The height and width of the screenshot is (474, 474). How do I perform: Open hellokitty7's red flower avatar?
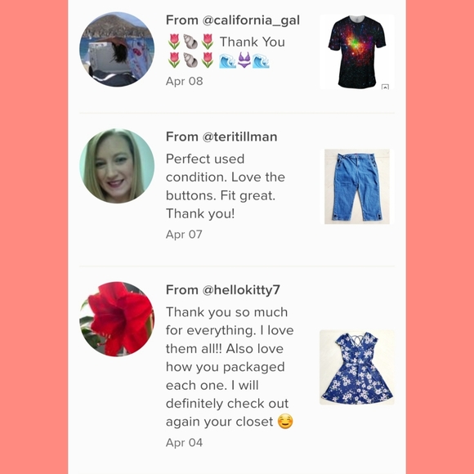(x=117, y=320)
